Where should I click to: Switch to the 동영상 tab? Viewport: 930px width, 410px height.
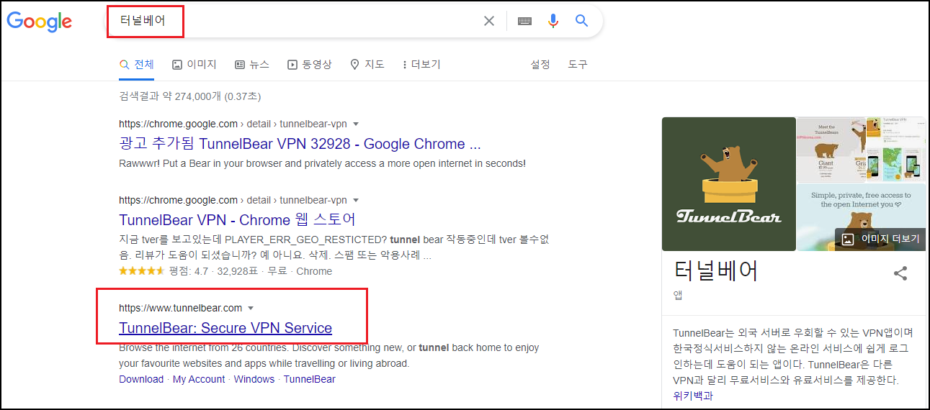click(x=310, y=64)
